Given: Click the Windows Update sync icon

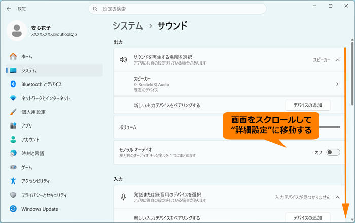Looking at the screenshot, I should pyautogui.click(x=13, y=209).
